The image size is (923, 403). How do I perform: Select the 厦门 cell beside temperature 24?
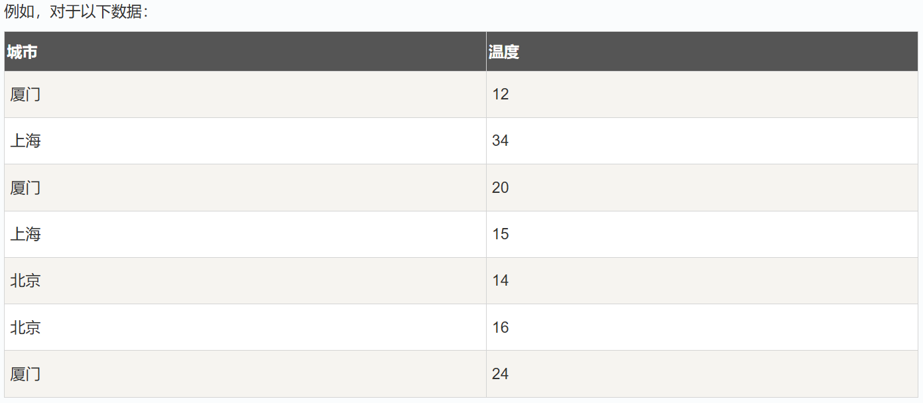point(245,374)
